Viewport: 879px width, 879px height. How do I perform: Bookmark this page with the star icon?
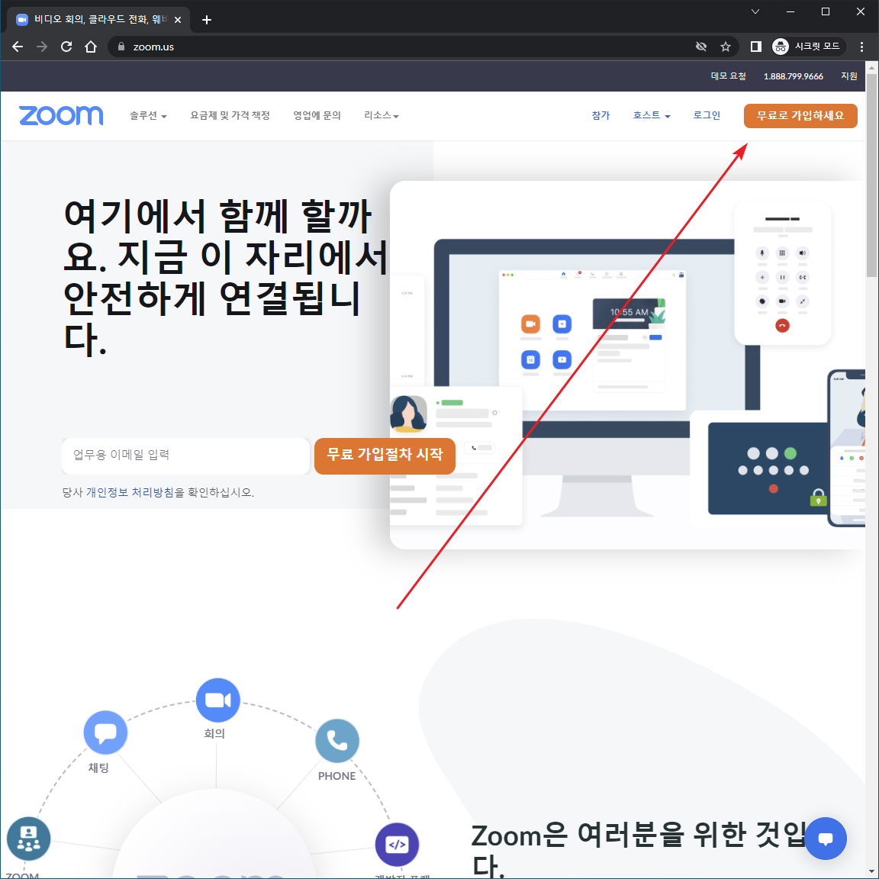(726, 47)
